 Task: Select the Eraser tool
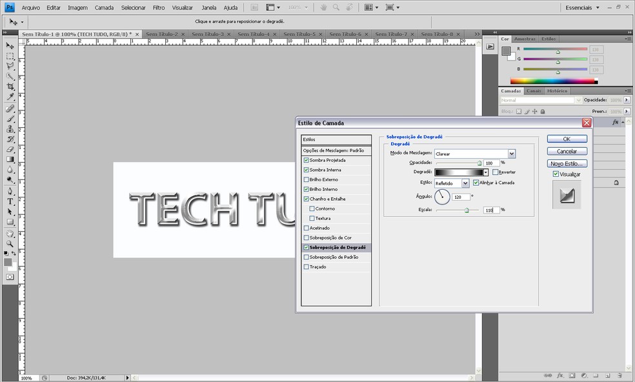tap(10, 149)
